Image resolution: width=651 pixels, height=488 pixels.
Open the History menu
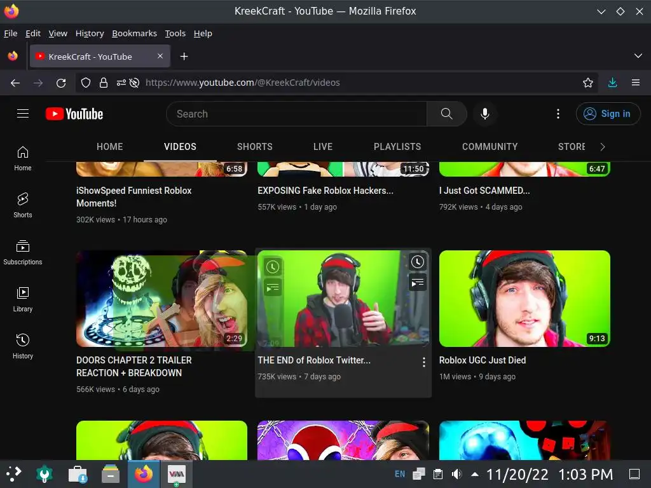(x=90, y=33)
